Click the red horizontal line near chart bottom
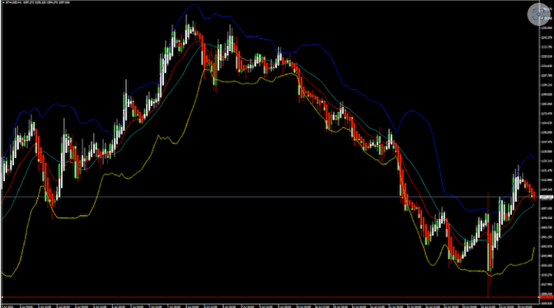The height and width of the screenshot is (308, 554). click(270, 297)
